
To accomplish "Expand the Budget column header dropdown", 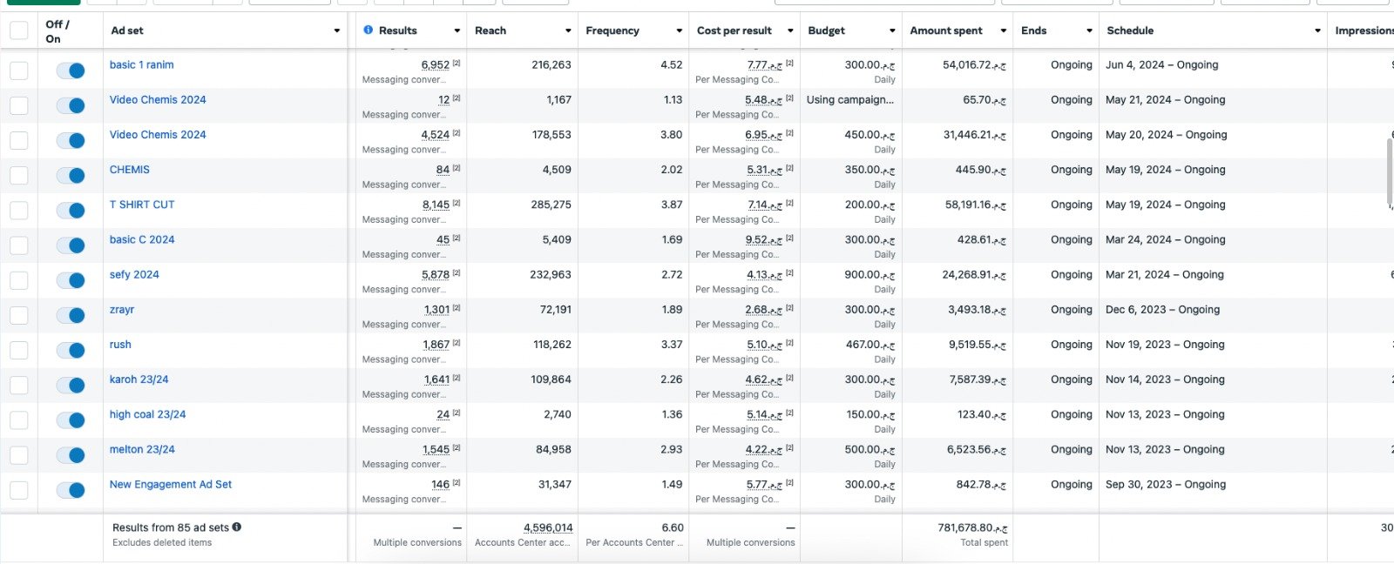I will pos(892,31).
